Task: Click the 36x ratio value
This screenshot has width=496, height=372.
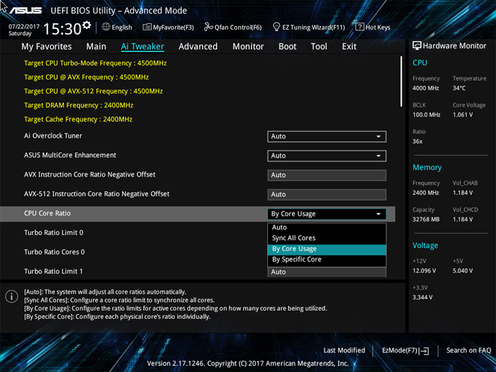Action: 417,141
